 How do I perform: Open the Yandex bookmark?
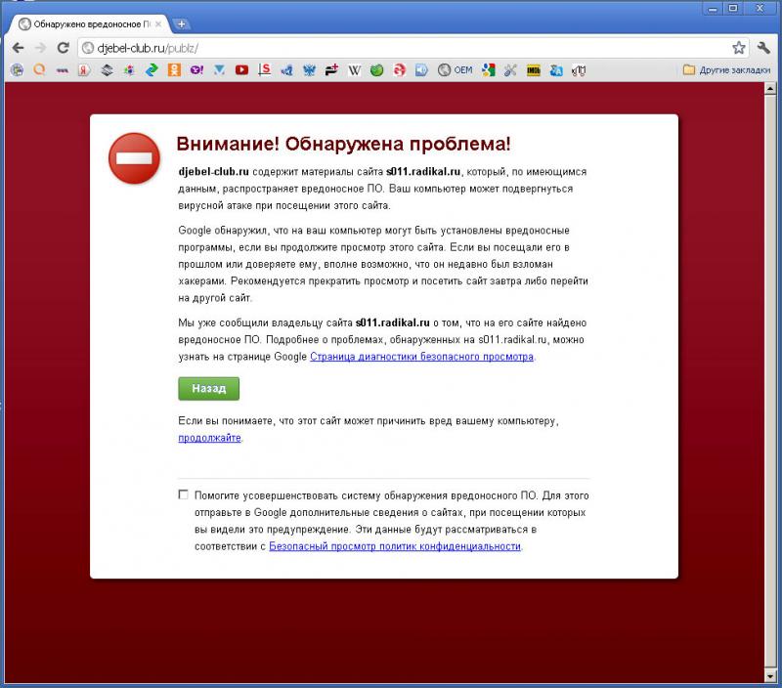point(84,70)
